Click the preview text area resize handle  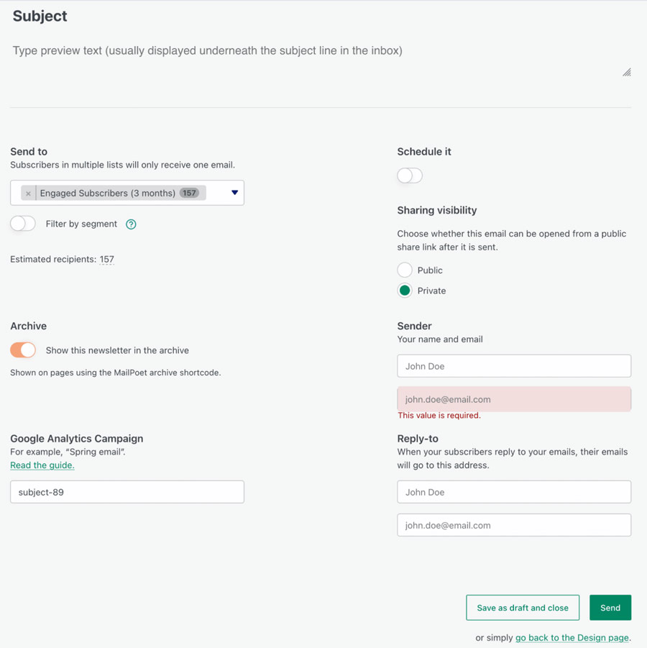[627, 73]
